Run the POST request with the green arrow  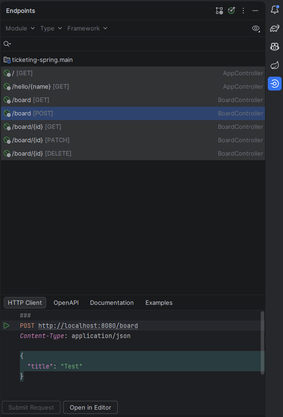click(x=6, y=325)
